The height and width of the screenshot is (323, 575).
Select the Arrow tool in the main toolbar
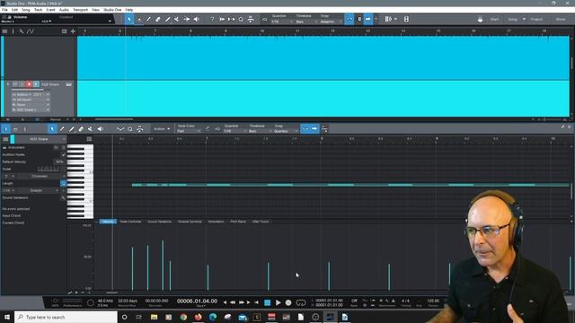129,19
